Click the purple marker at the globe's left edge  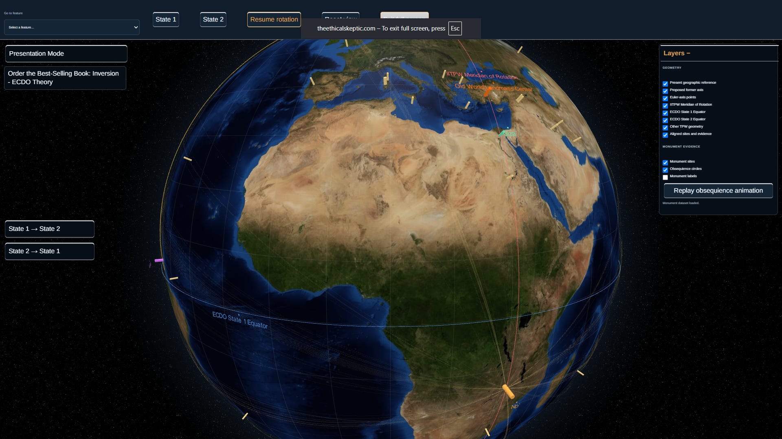pos(159,260)
